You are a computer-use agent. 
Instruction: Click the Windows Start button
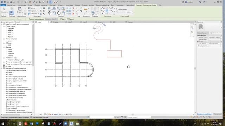pyautogui.click(x=3, y=124)
